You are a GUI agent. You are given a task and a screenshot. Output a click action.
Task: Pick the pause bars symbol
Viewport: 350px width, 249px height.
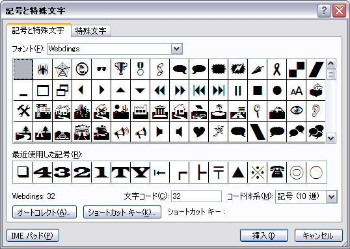238,90
